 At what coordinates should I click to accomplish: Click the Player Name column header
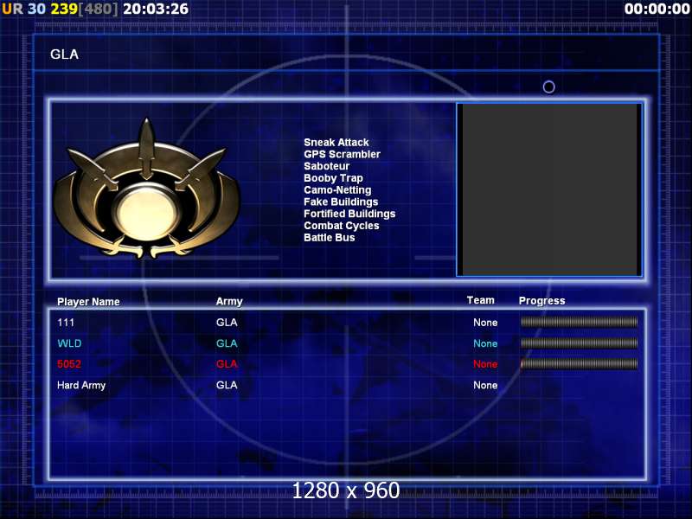[88, 302]
